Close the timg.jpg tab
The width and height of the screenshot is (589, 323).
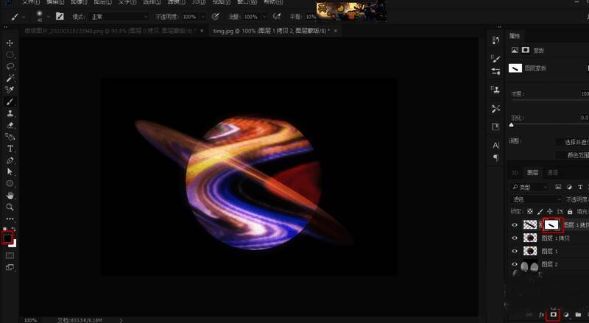[336, 31]
